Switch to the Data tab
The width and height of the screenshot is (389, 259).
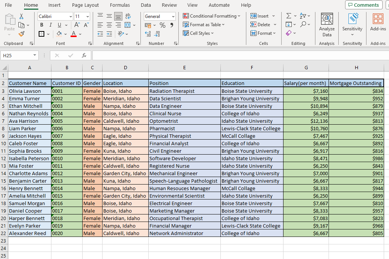click(x=146, y=5)
